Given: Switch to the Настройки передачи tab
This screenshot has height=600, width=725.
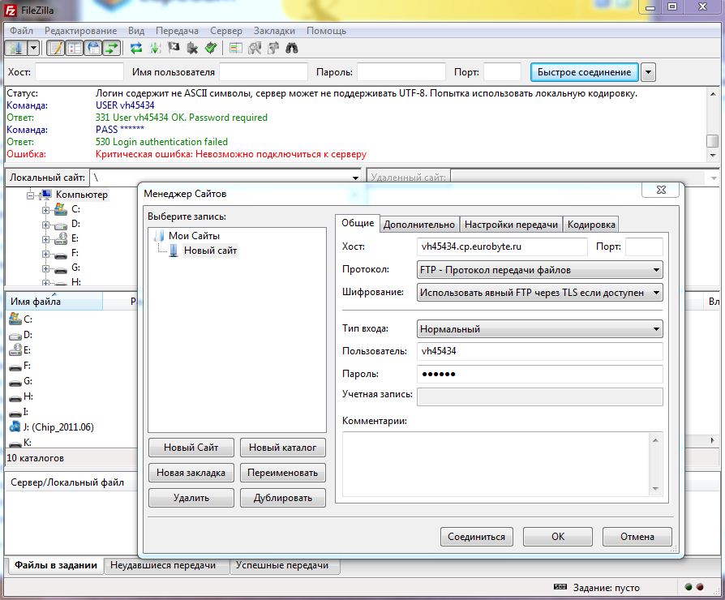Looking at the screenshot, I should 511,225.
